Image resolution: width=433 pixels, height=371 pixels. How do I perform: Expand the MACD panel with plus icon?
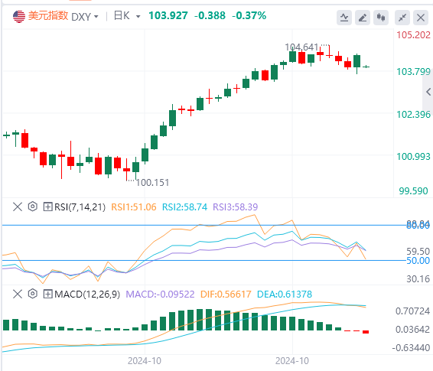pos(47,294)
